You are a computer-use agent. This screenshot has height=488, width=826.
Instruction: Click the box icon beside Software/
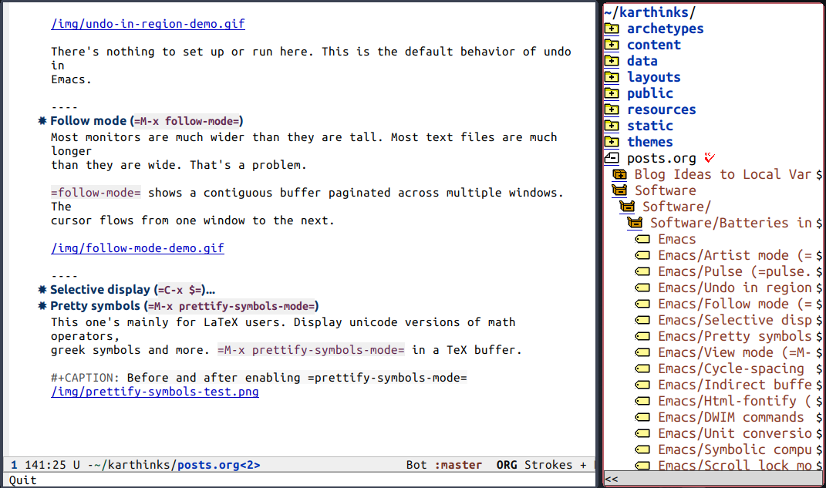(627, 207)
